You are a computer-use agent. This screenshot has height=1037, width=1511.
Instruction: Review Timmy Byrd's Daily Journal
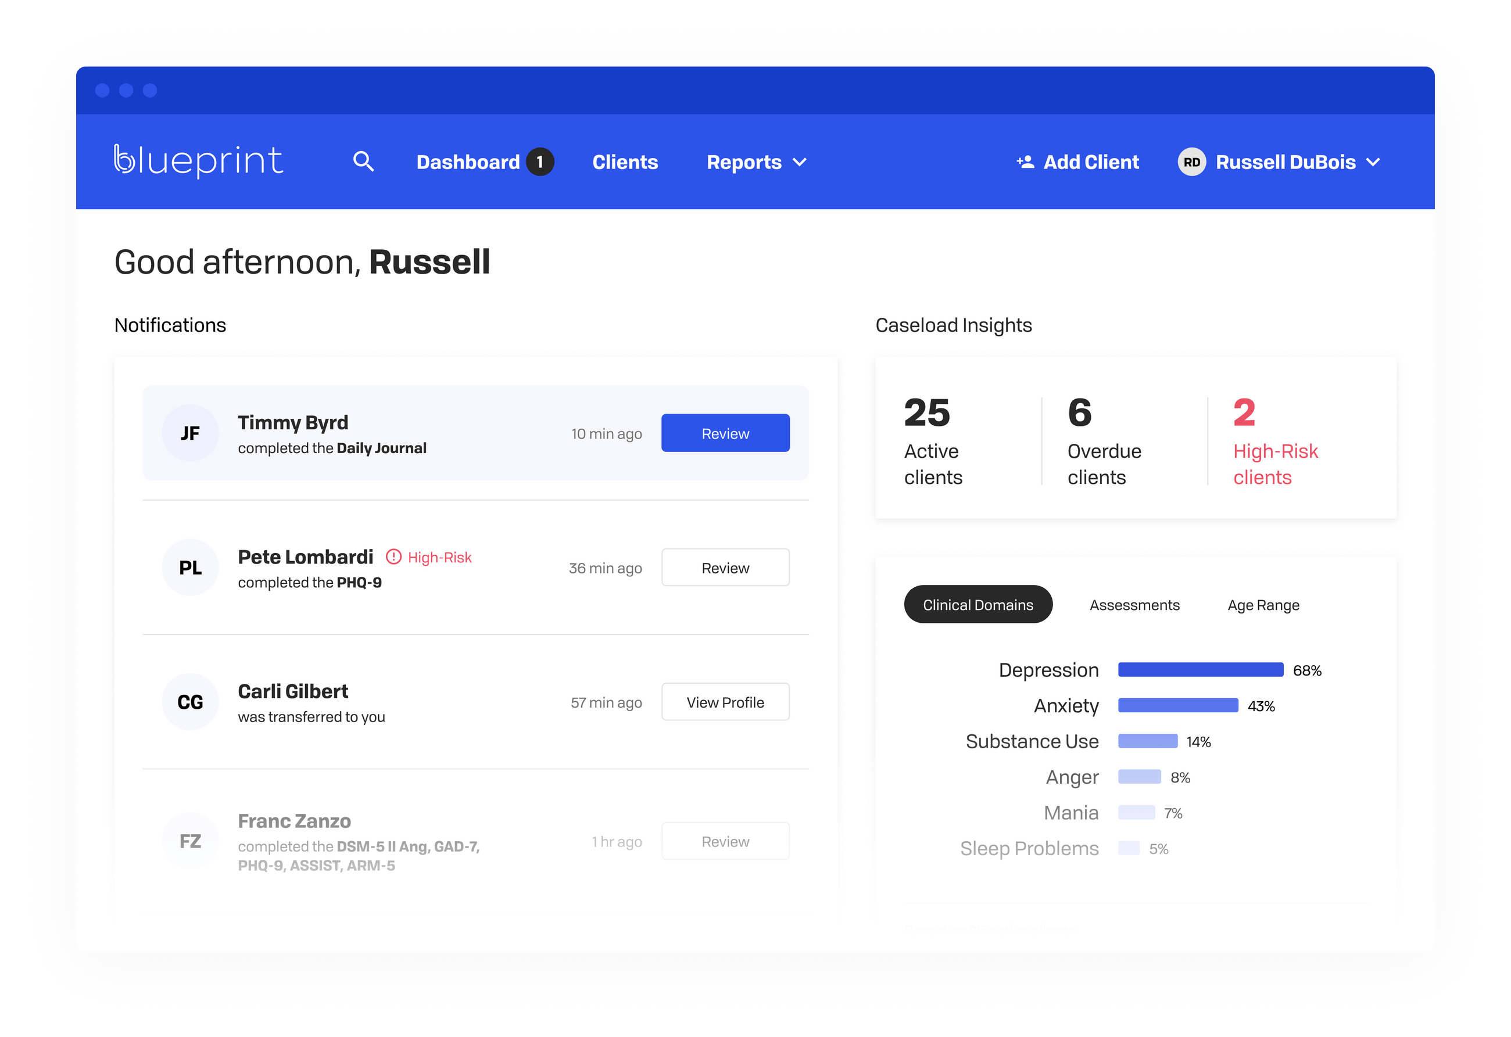point(725,432)
